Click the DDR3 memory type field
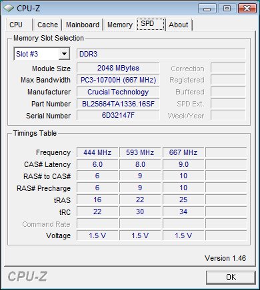This screenshot has width=260, height=290. click(161, 54)
